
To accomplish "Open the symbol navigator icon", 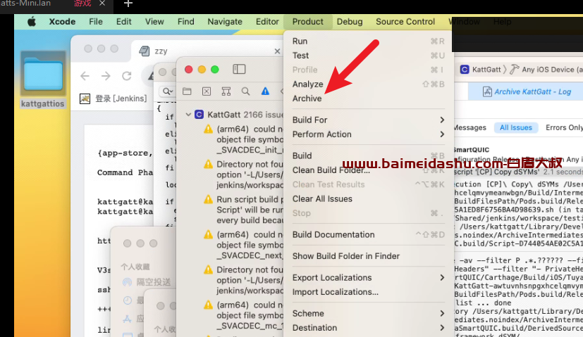I will (x=226, y=91).
